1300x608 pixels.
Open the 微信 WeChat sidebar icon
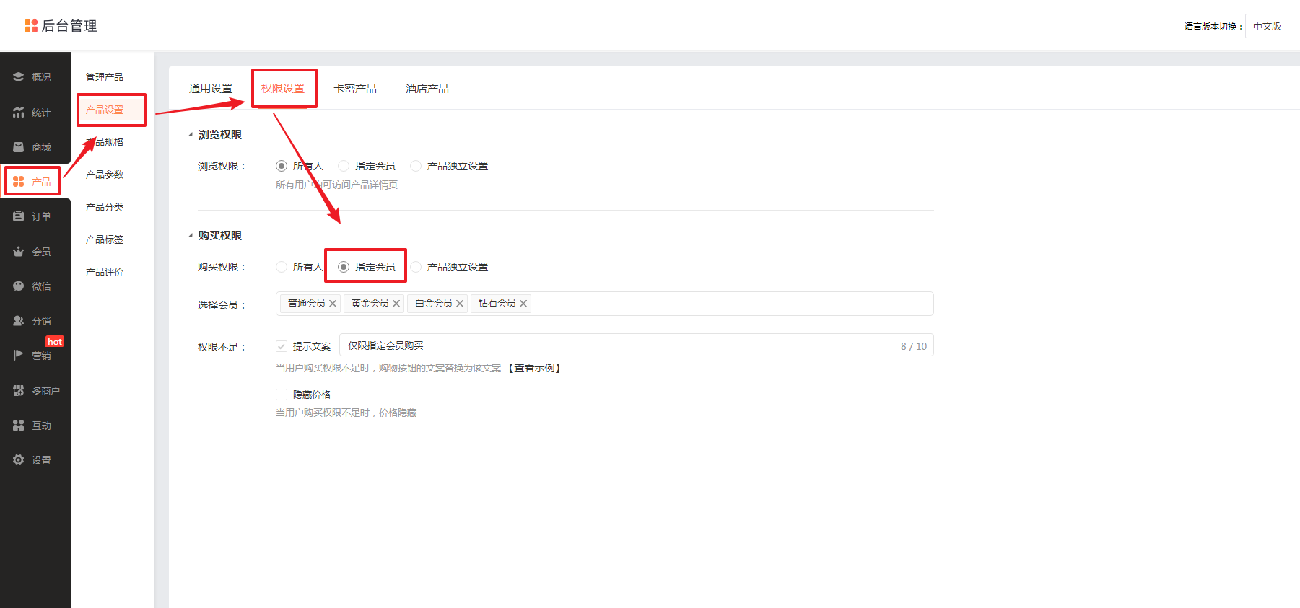tap(19, 286)
